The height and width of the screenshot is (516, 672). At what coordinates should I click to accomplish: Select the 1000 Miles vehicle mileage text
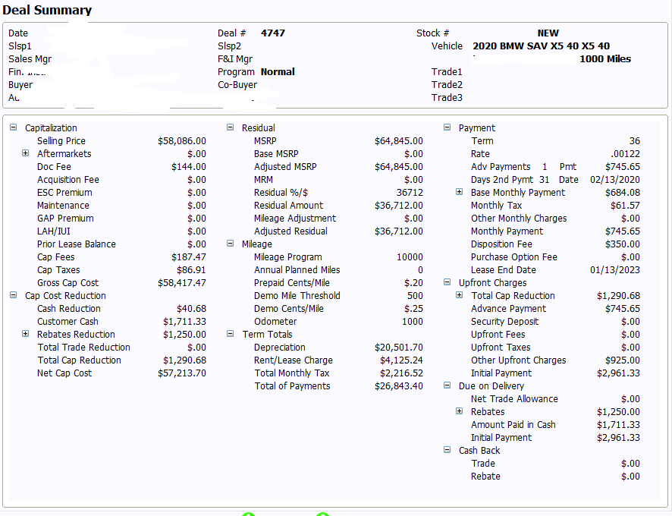(x=605, y=58)
